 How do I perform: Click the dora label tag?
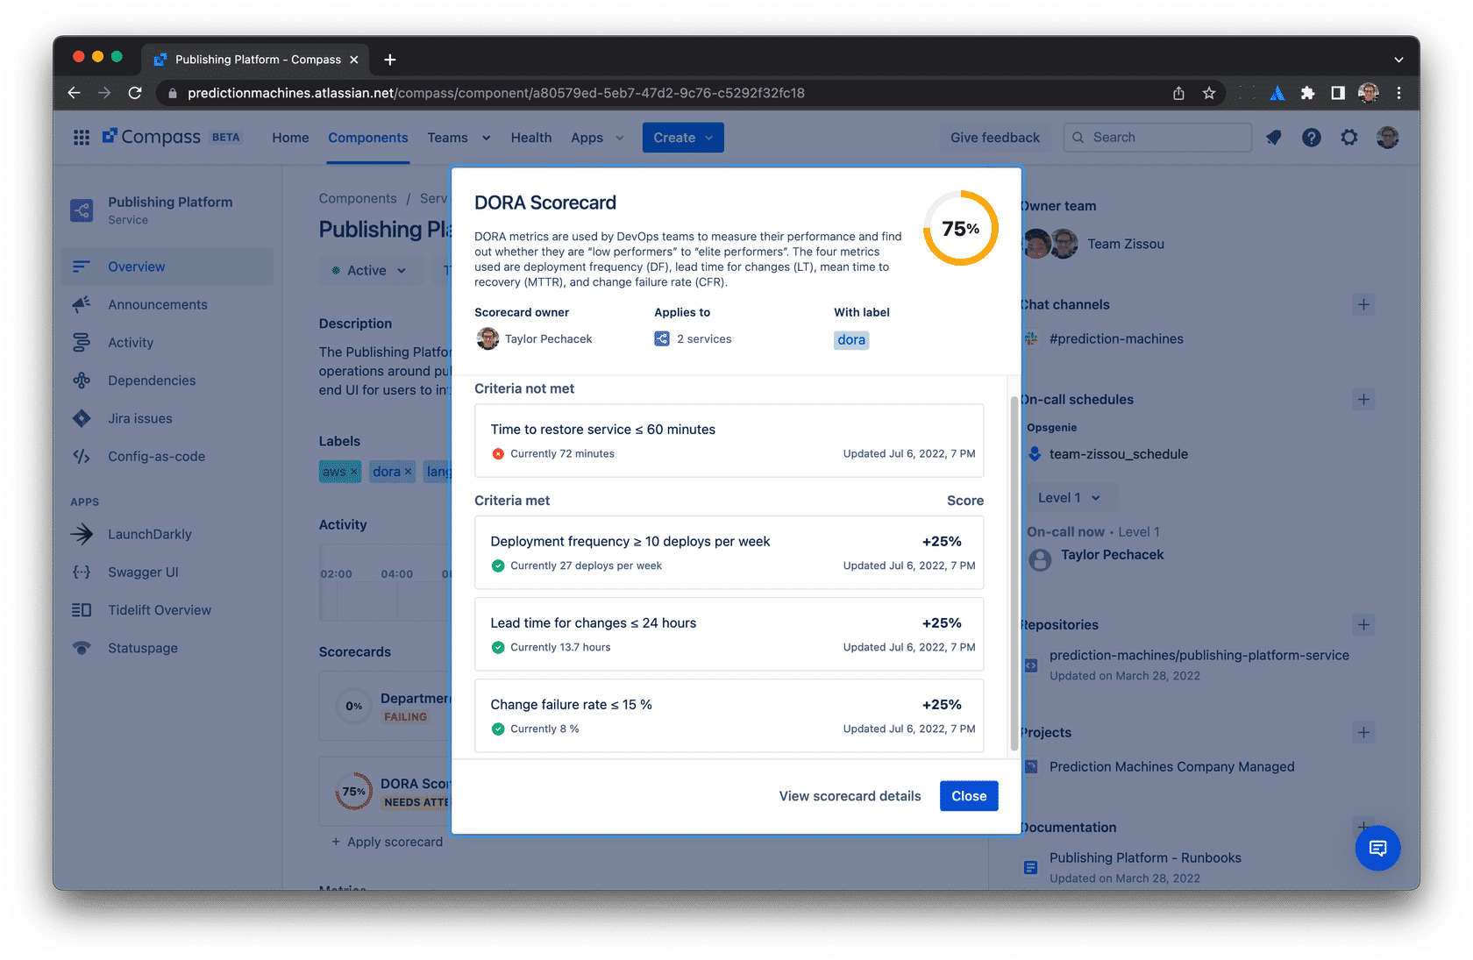click(850, 340)
